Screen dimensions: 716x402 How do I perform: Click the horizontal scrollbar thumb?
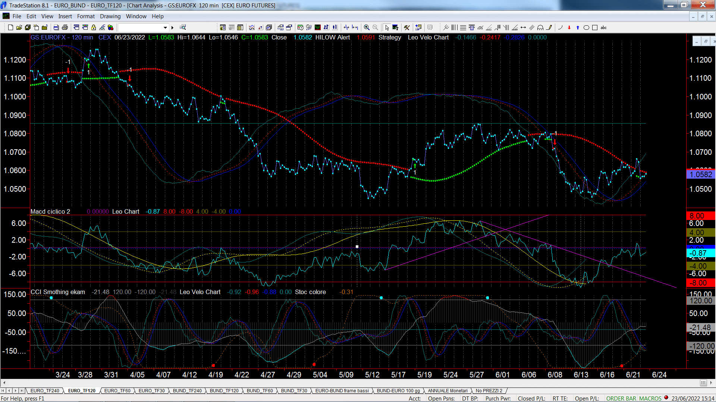coord(703,383)
